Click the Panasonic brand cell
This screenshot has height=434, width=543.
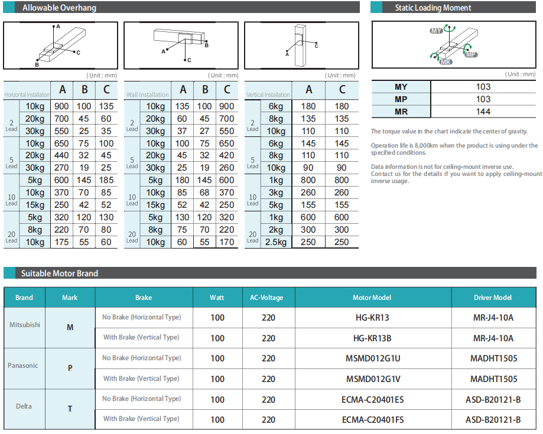[x=23, y=366]
